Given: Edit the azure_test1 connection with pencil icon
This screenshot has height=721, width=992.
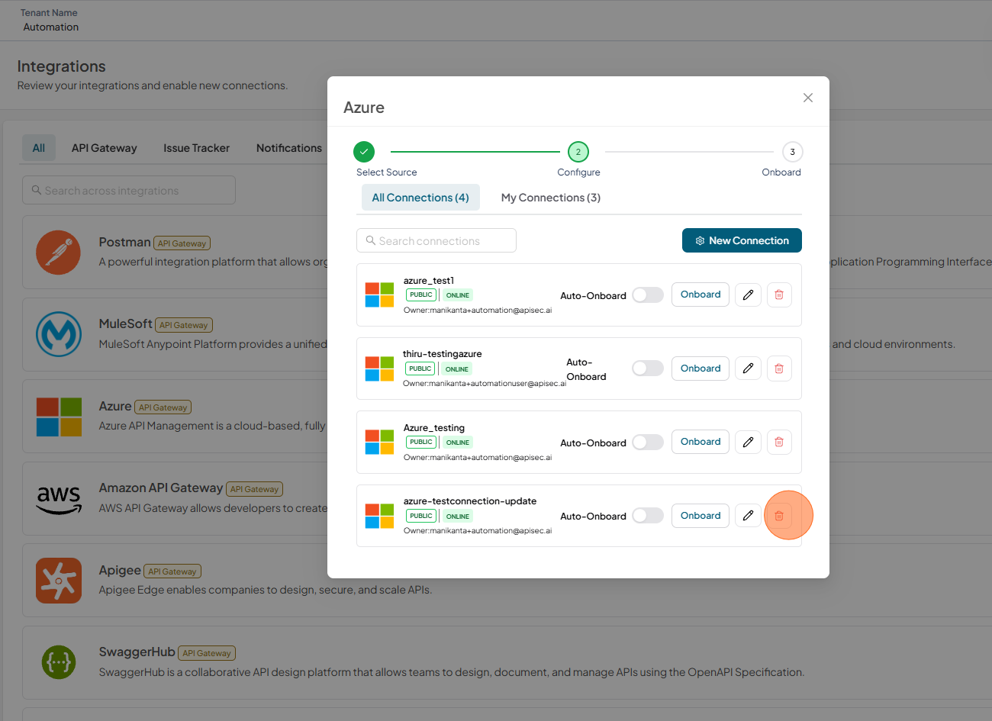Looking at the screenshot, I should [749, 295].
